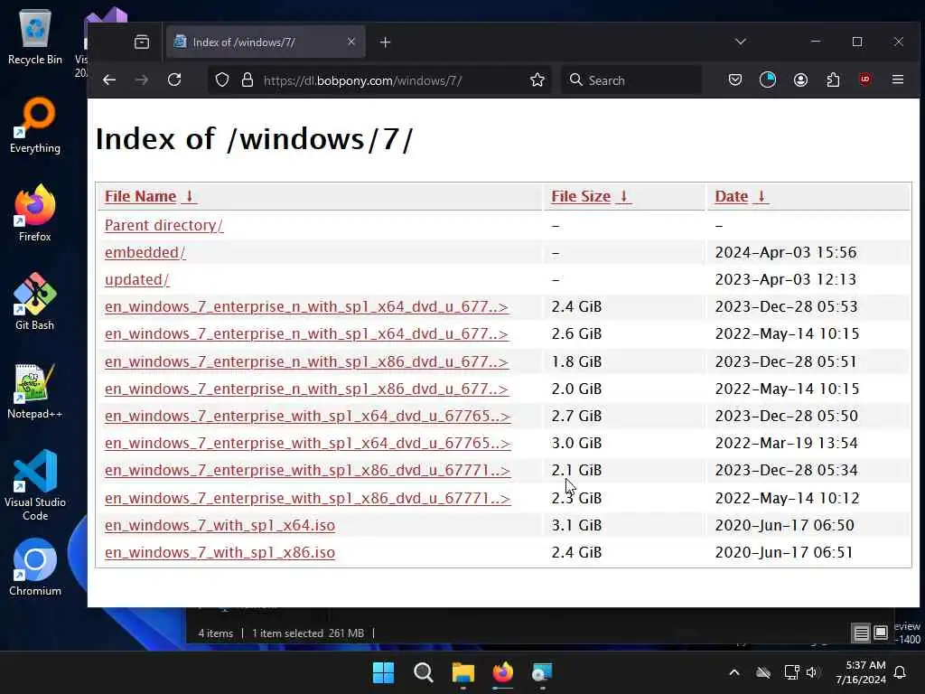The height and width of the screenshot is (694, 925).
Task: Open File Explorer from the taskbar
Action: (463, 672)
